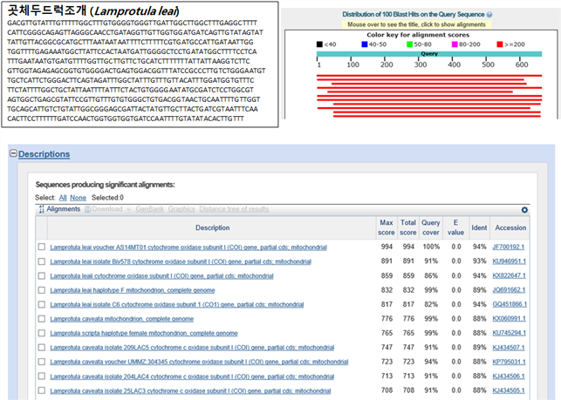Open accession JQ691662.1 link
The height and width of the screenshot is (400, 561).
509,290
